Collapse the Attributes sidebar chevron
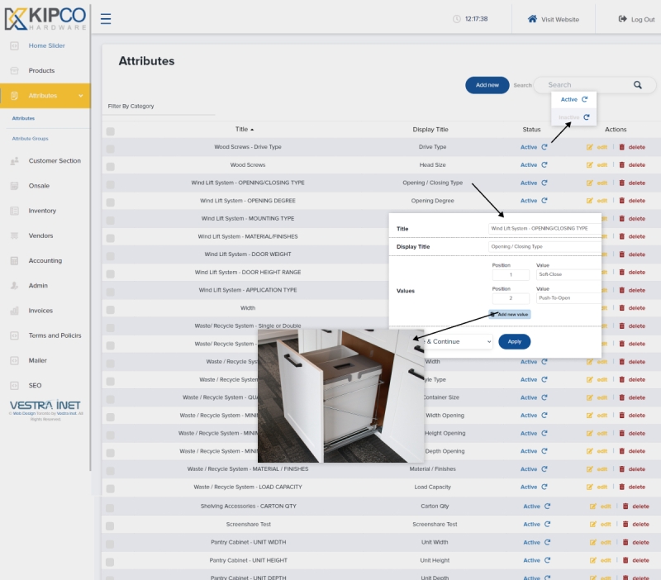Image resolution: width=661 pixels, height=580 pixels. (x=80, y=96)
